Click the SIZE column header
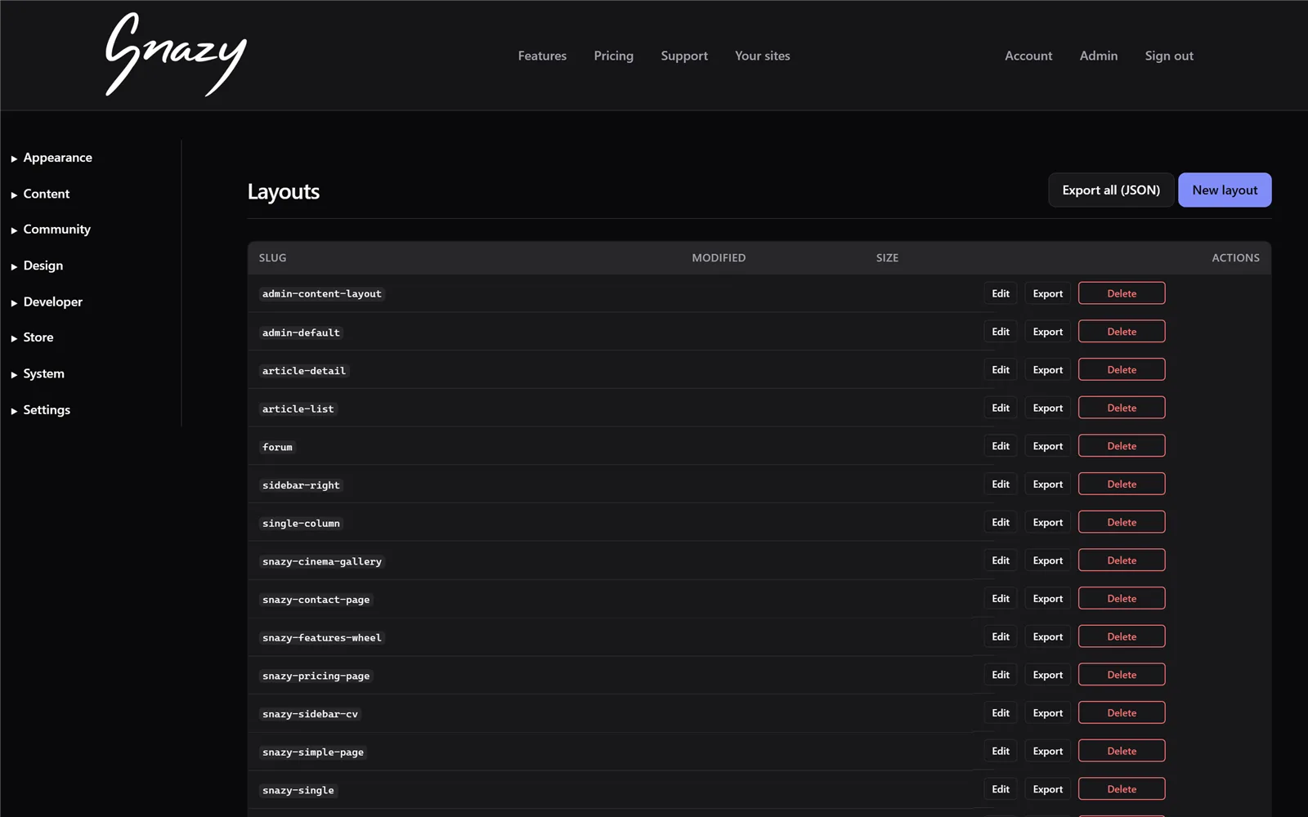Screen dimensions: 1308x817 pos(887,257)
